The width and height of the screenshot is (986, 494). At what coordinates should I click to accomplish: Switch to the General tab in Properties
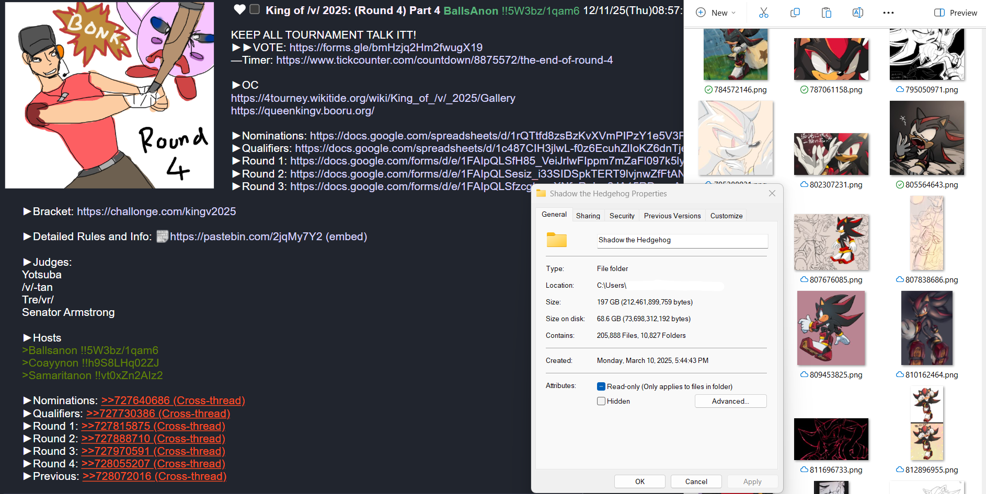click(554, 215)
